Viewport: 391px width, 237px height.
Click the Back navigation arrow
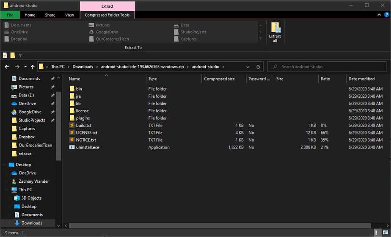7,67
